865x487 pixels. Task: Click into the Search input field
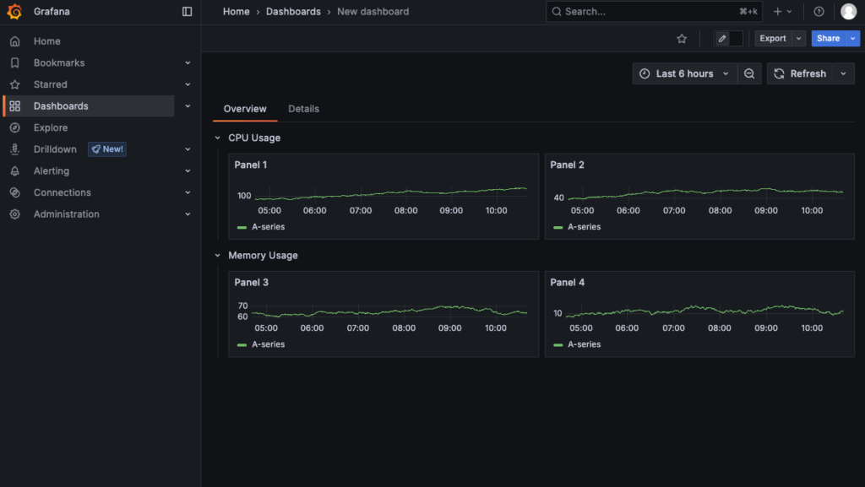[642, 12]
